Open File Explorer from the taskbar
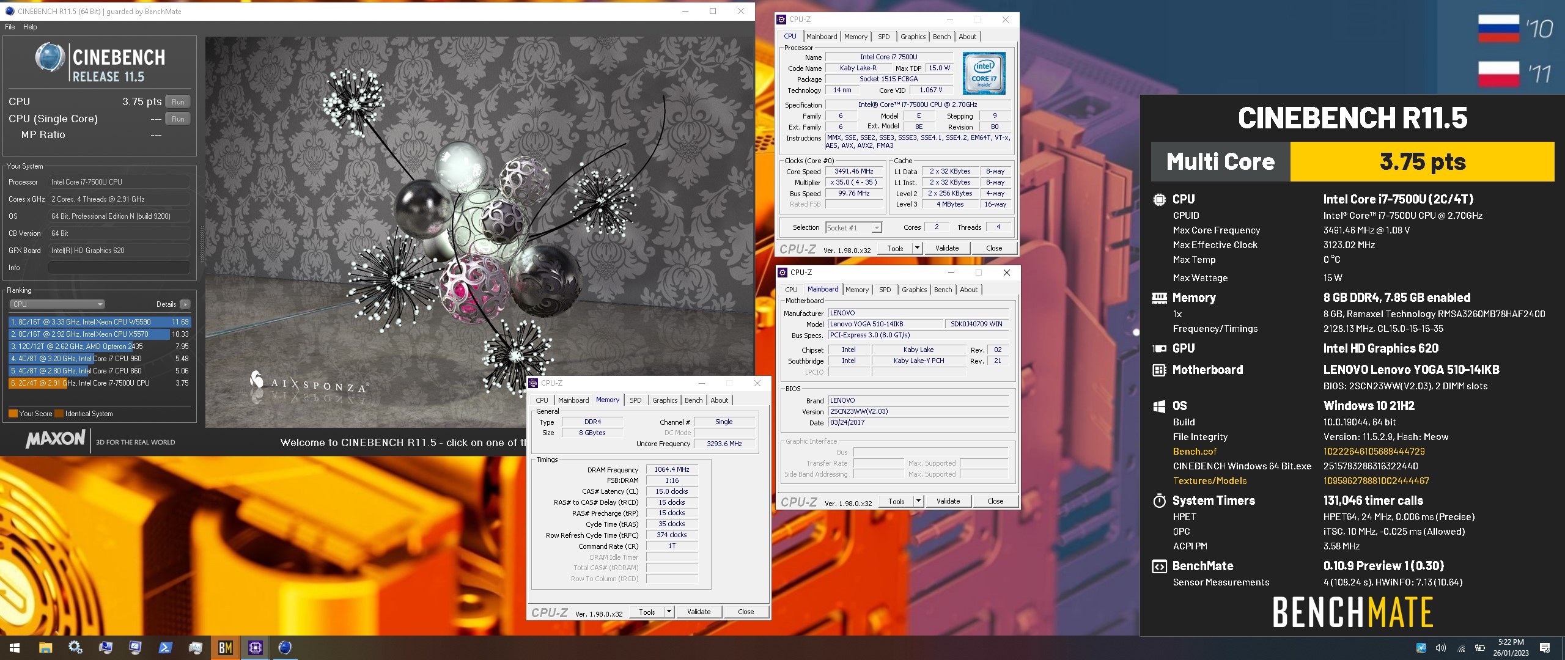Image resolution: width=1565 pixels, height=660 pixels. (45, 648)
